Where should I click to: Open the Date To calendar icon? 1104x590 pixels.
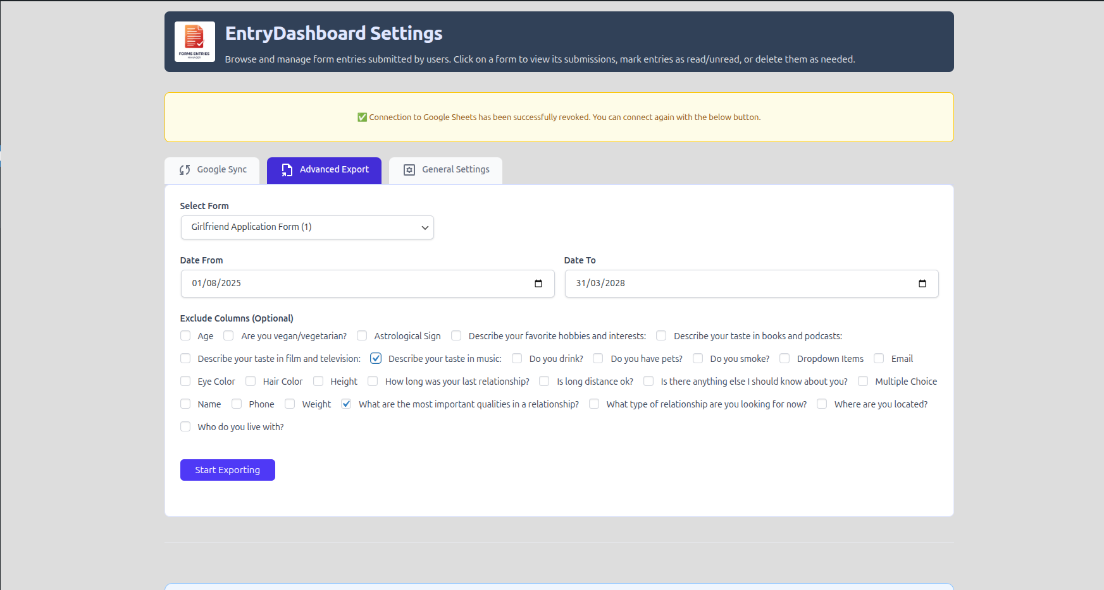pyautogui.click(x=922, y=284)
